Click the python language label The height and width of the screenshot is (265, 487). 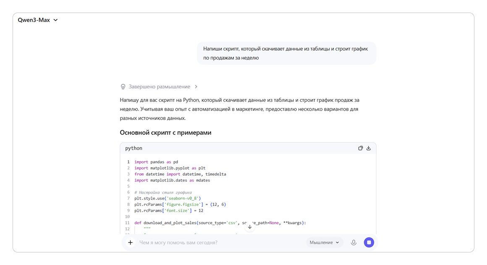click(134, 148)
